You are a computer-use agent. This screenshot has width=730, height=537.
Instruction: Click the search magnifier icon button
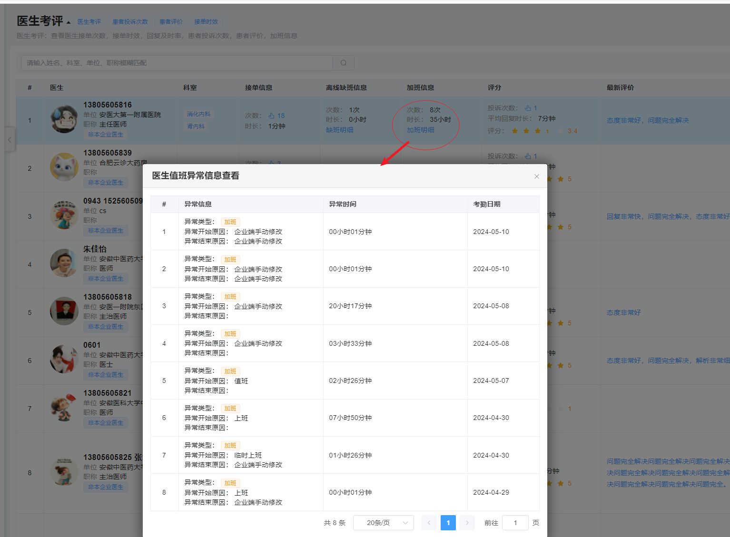point(344,63)
